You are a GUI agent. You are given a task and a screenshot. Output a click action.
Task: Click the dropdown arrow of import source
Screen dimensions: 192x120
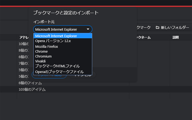pyautogui.click(x=88, y=29)
